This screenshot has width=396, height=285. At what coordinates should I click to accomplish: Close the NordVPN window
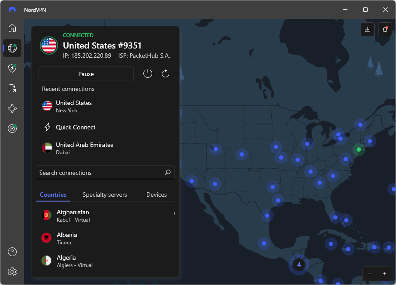(385, 10)
